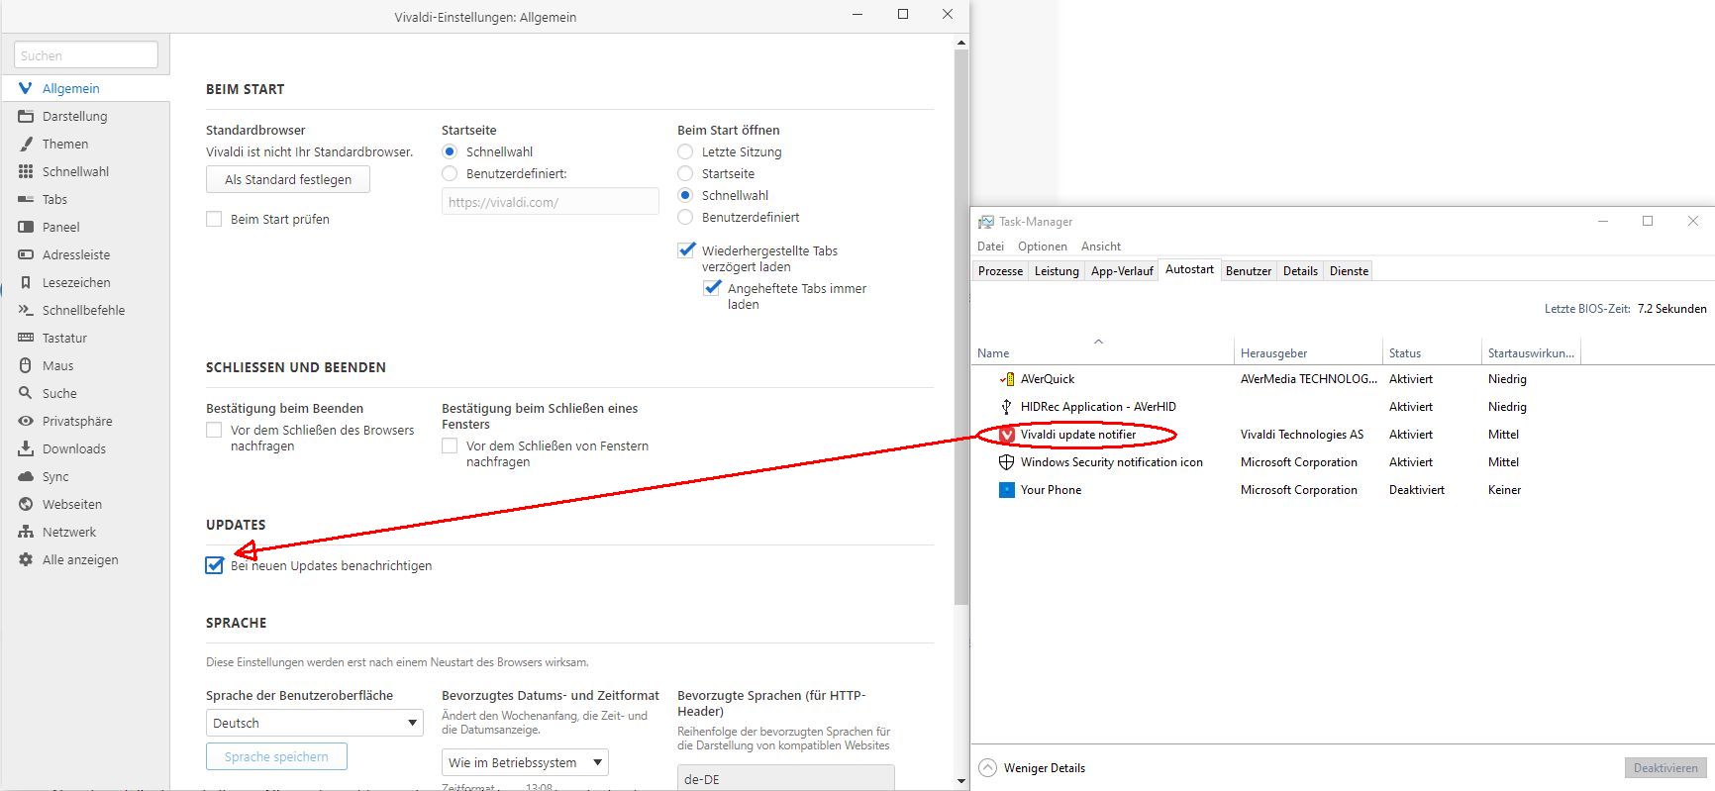
Task: Open the Datei menu in Task-Manager
Action: [990, 247]
